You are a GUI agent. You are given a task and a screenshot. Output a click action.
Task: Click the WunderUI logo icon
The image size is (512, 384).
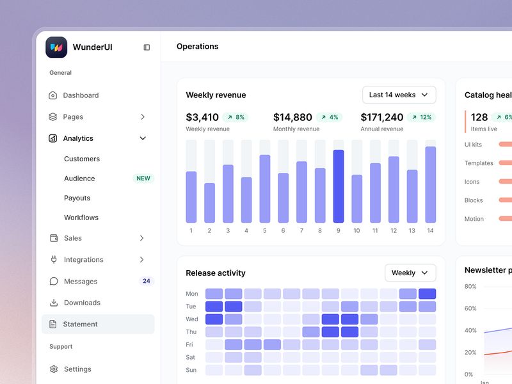pyautogui.click(x=56, y=47)
